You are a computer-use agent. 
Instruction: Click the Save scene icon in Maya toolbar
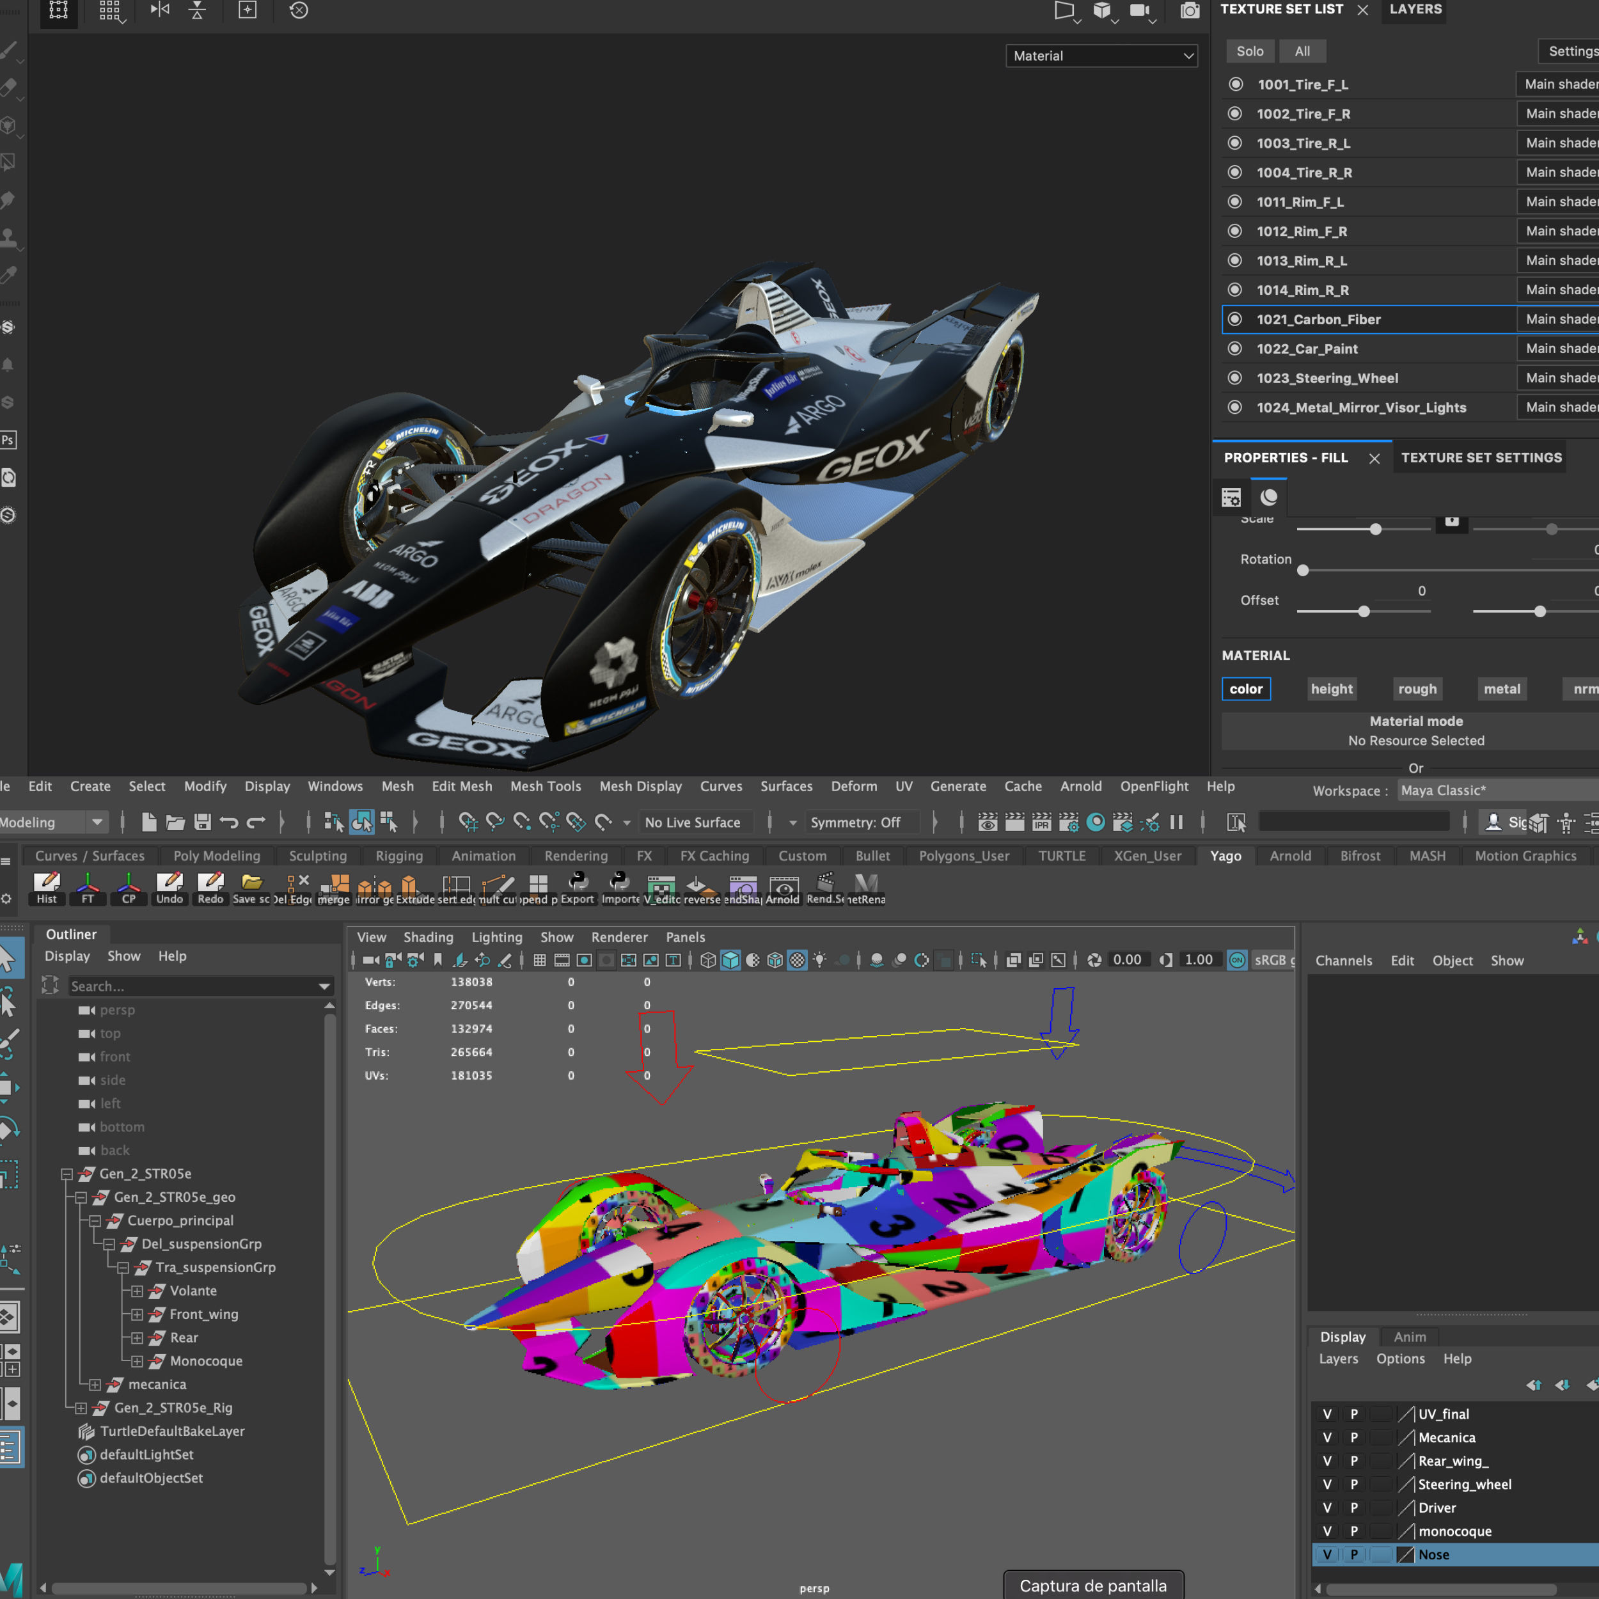tap(202, 822)
